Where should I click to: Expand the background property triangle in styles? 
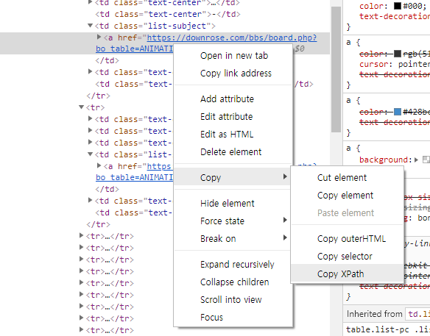tap(417, 160)
